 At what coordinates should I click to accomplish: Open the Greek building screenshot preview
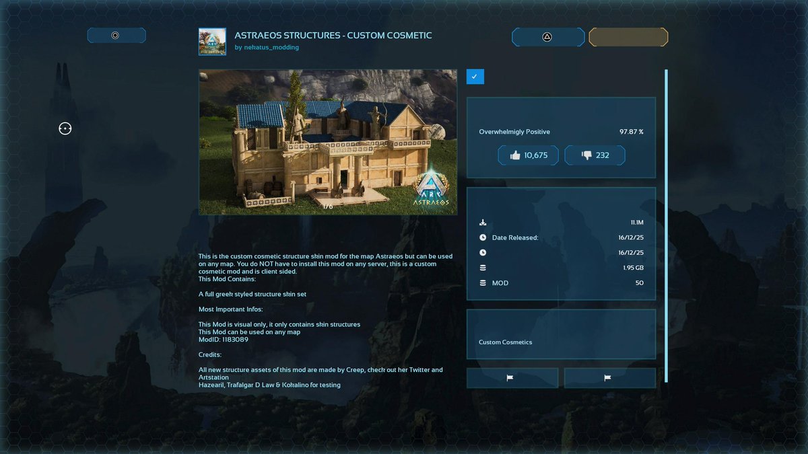click(328, 142)
